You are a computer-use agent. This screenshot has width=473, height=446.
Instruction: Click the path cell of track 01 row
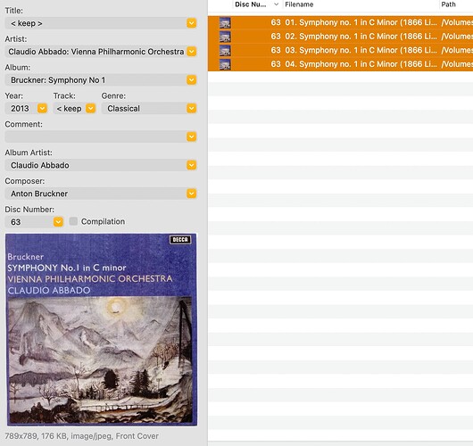click(457, 22)
